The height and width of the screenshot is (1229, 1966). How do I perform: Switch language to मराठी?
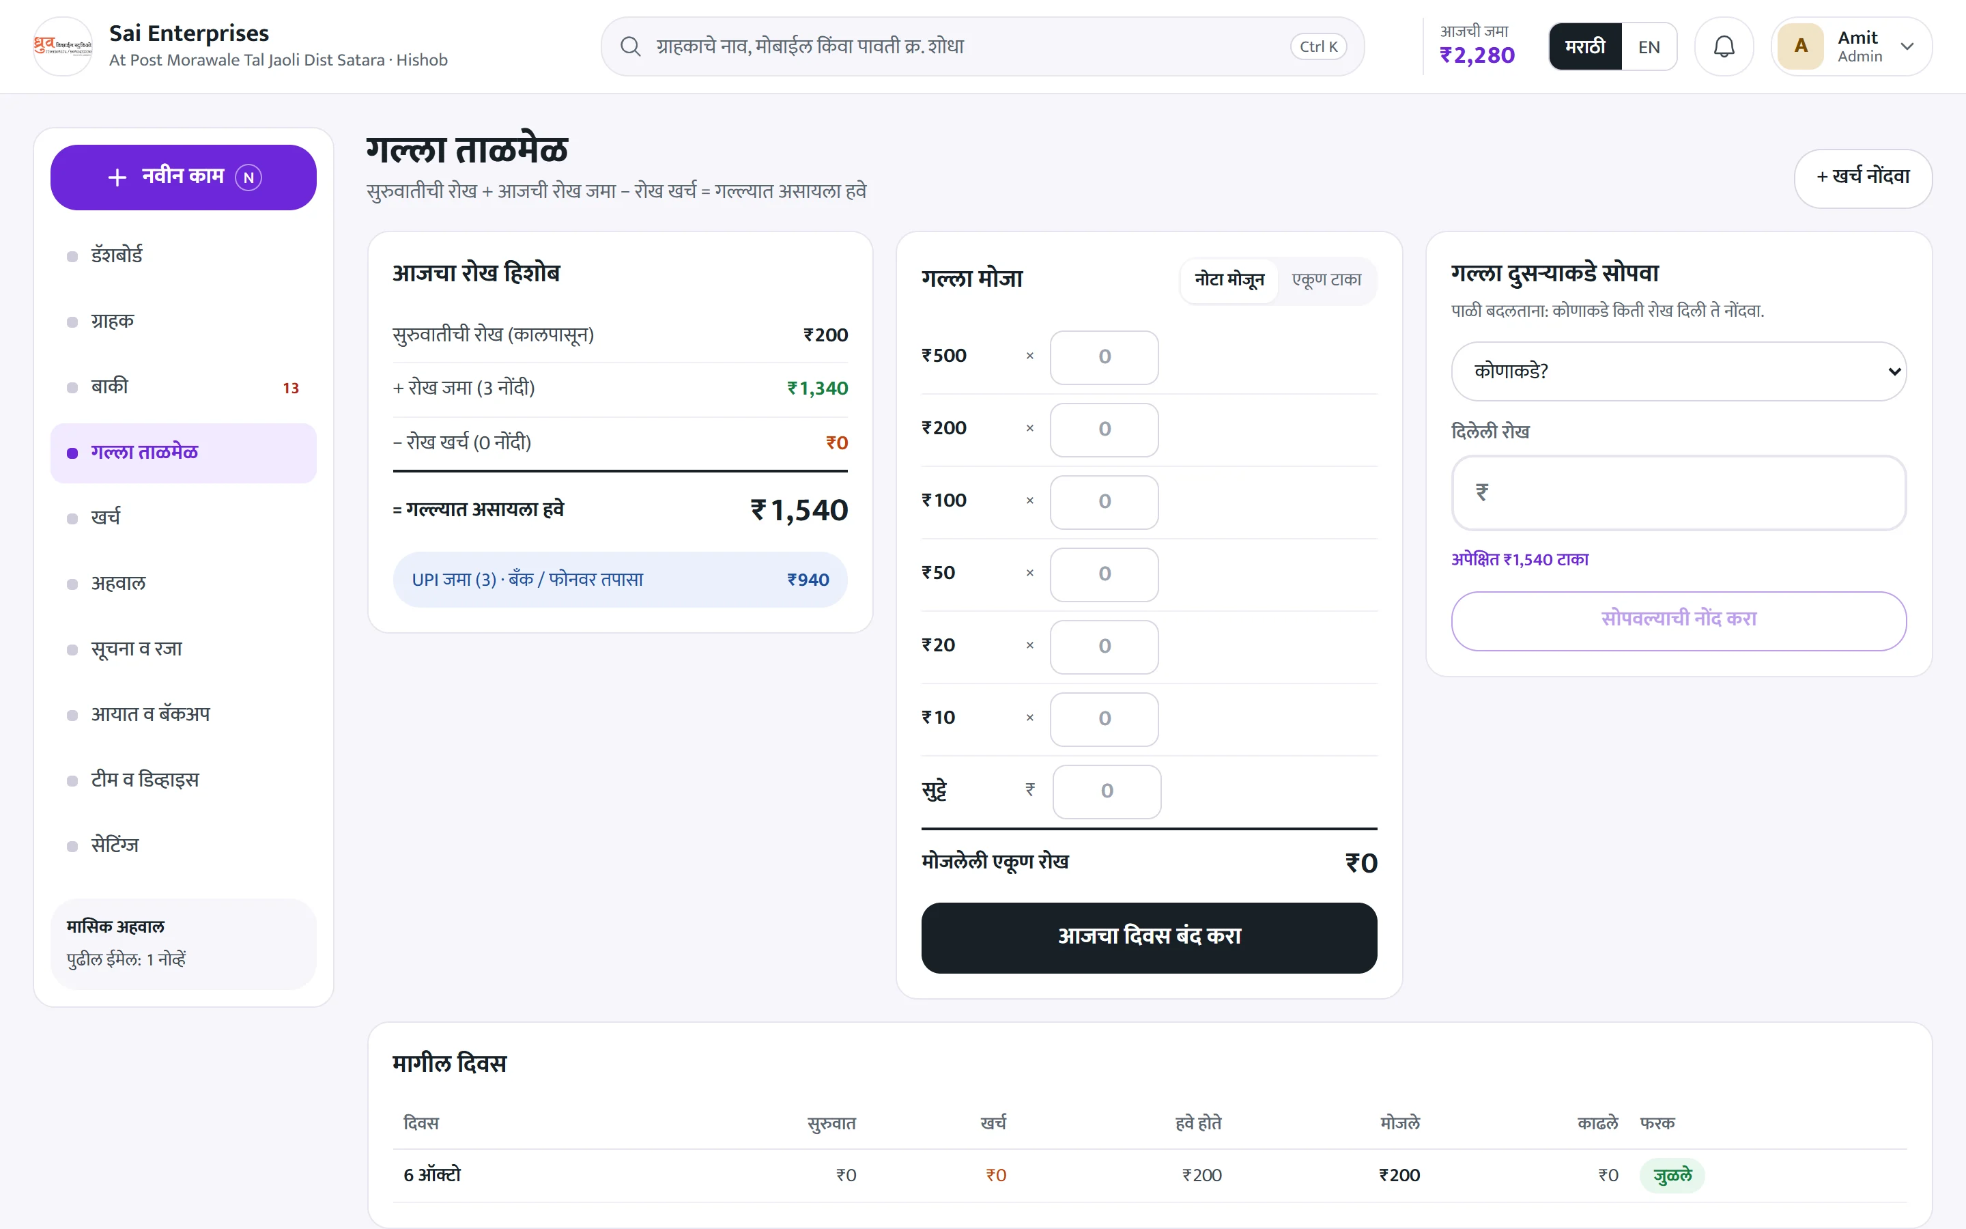1585,46
